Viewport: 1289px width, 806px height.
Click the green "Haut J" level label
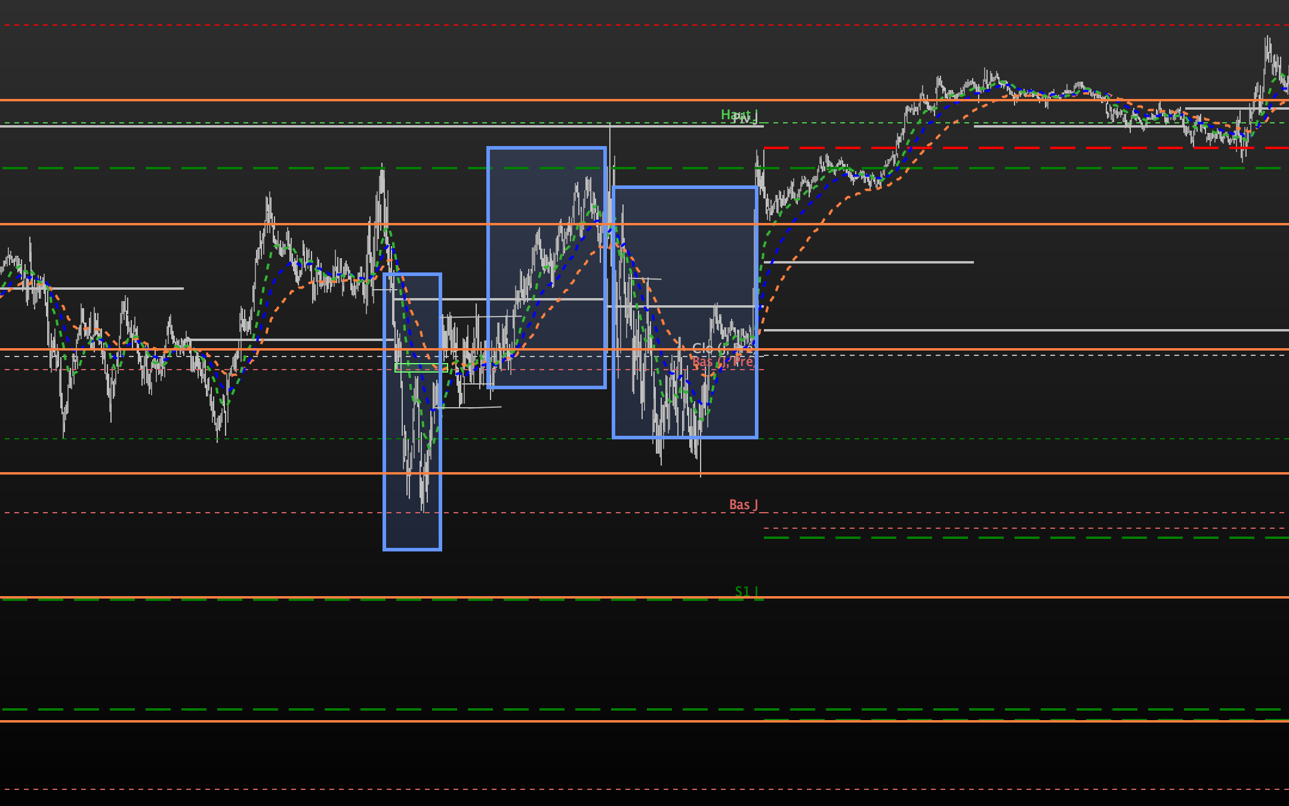(730, 114)
